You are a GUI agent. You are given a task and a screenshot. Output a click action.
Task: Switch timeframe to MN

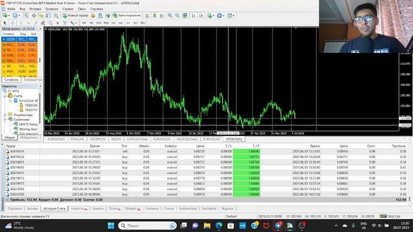pyautogui.click(x=143, y=23)
